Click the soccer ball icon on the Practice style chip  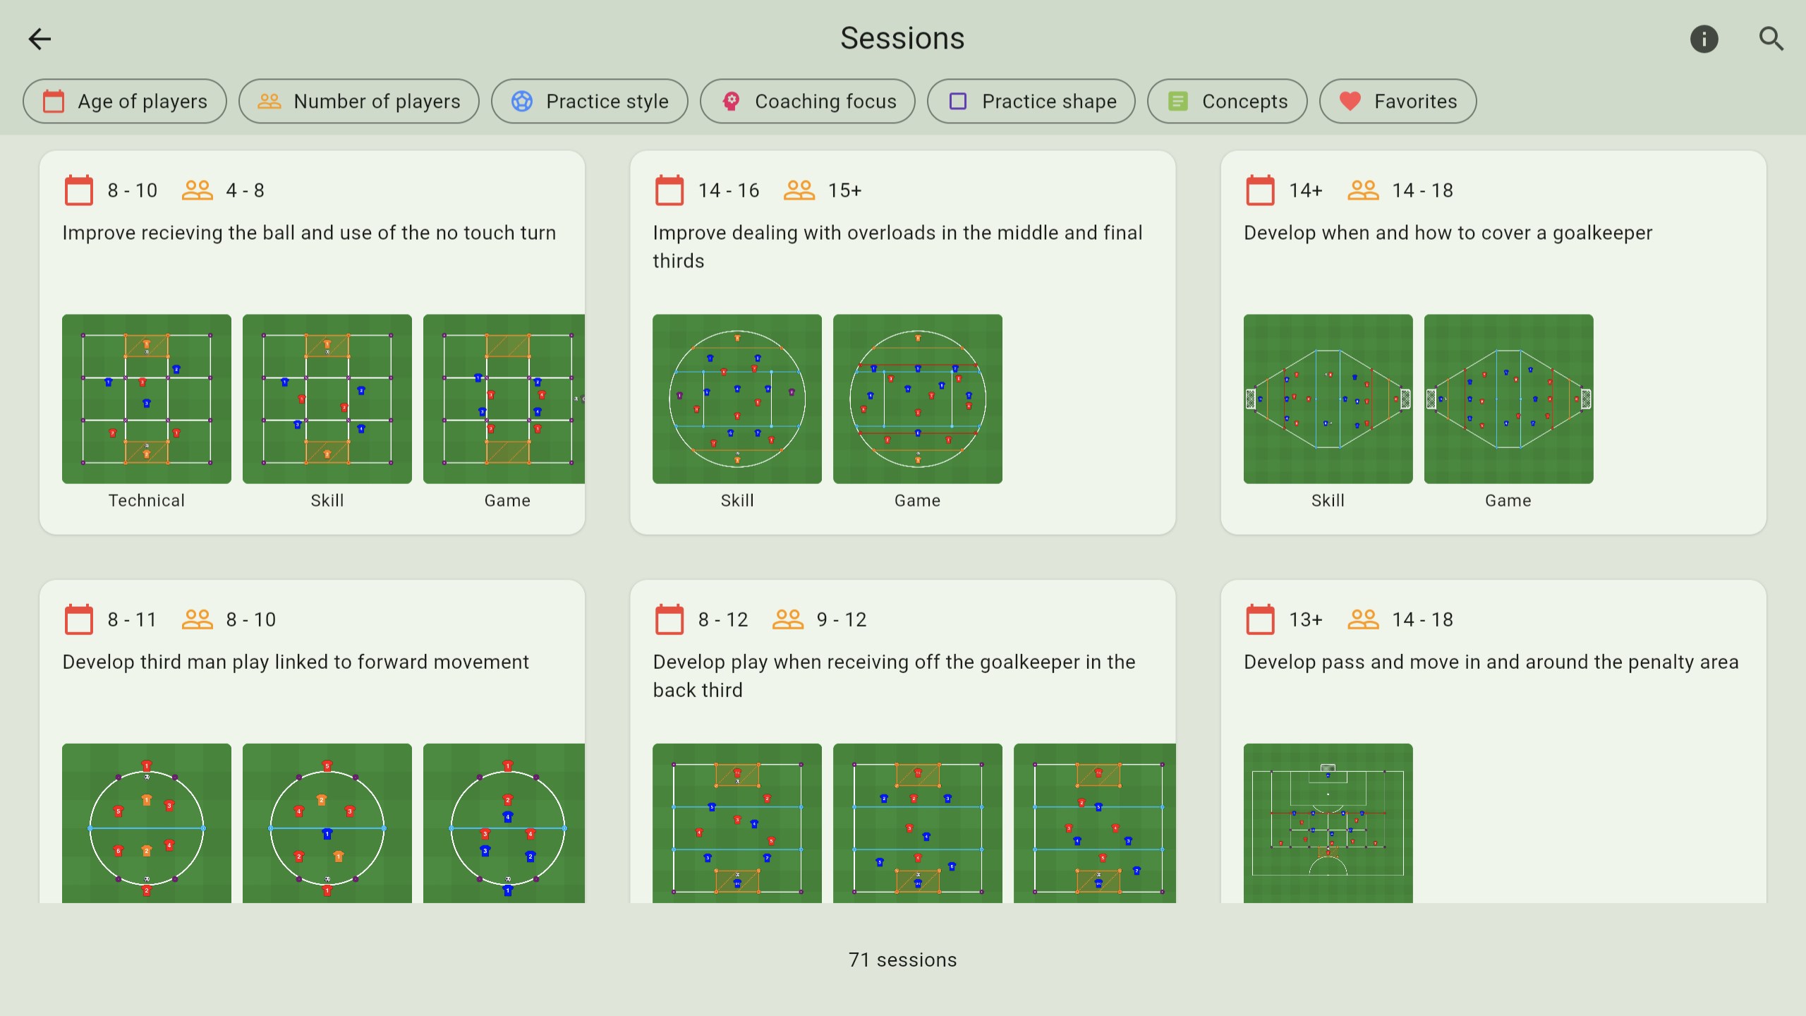coord(521,102)
